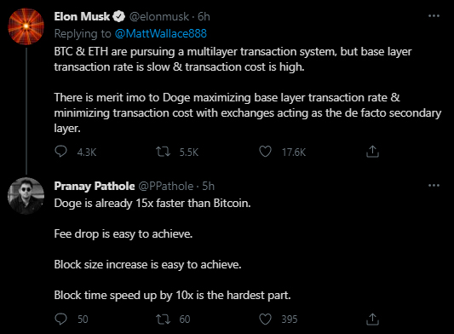This screenshot has height=334, width=454.
Task: Open more options on Pranay Pathole's tweet
Action: click(434, 186)
